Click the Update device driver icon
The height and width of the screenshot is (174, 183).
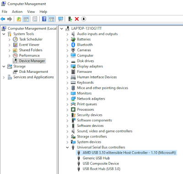point(70,19)
